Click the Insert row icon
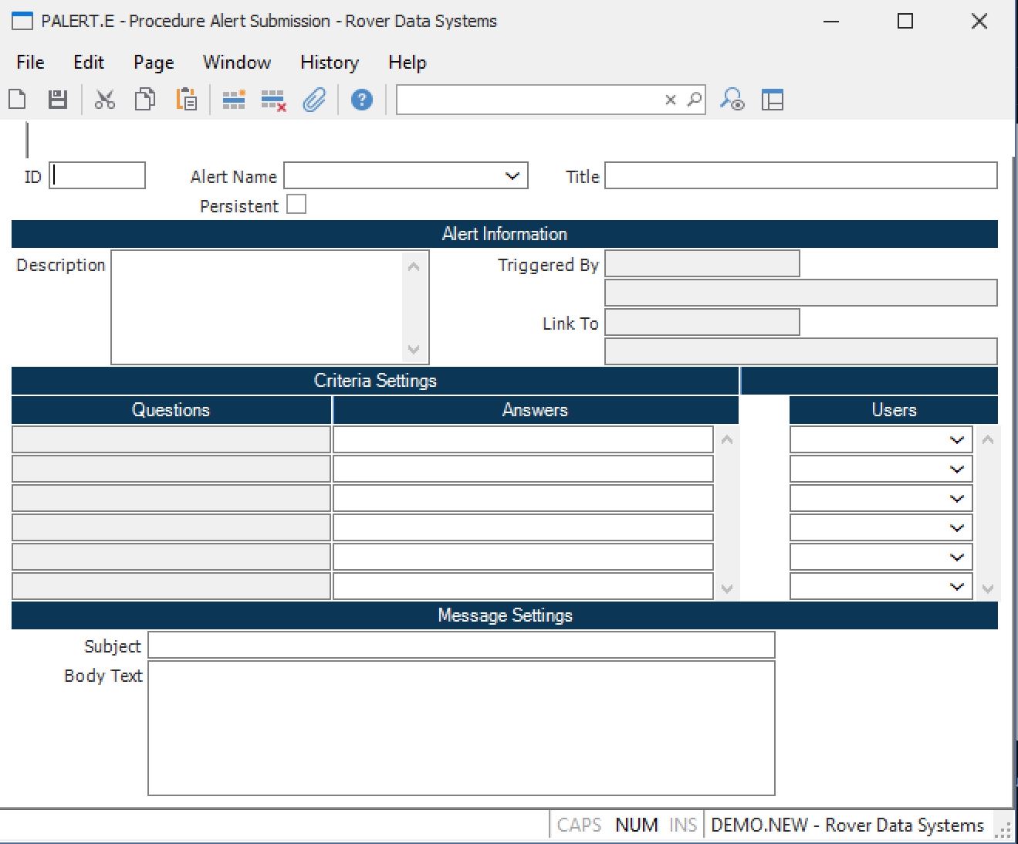This screenshot has width=1018, height=844. (234, 100)
